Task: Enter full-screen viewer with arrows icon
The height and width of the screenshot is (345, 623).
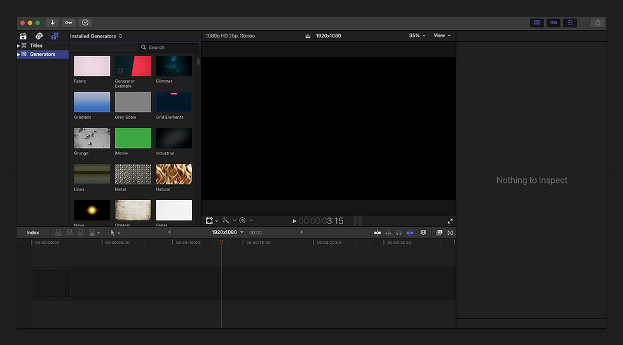Action: 450,221
